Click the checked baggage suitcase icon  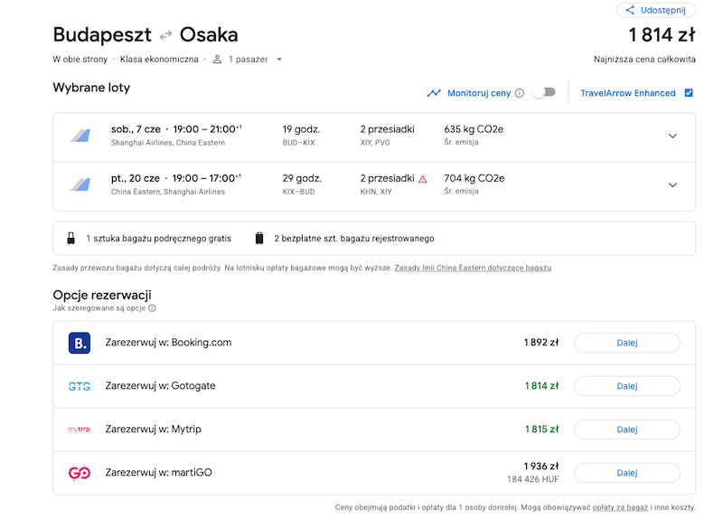click(x=259, y=239)
